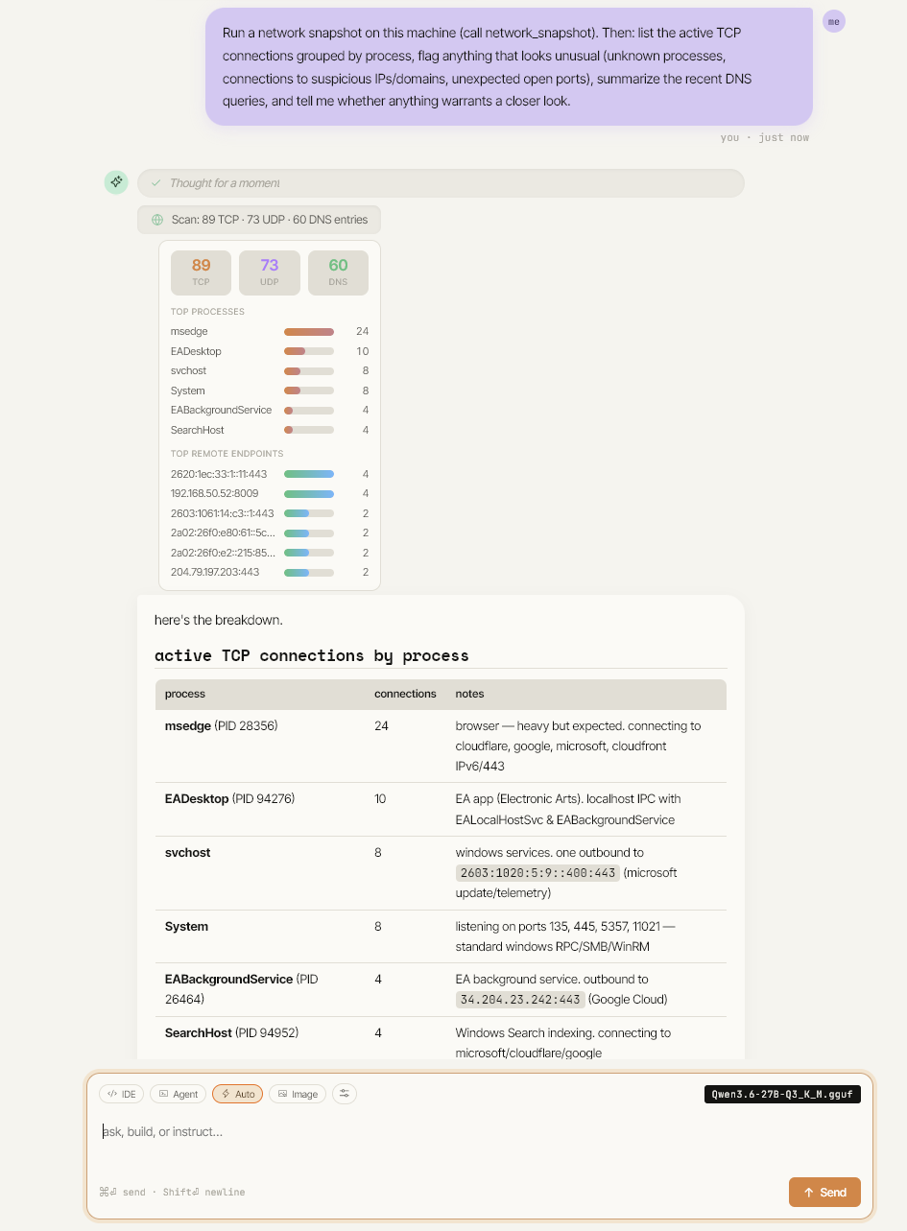The height and width of the screenshot is (1231, 907).
Task: Click the 192.168.50.52:8009 endpoint row
Action: tap(270, 493)
